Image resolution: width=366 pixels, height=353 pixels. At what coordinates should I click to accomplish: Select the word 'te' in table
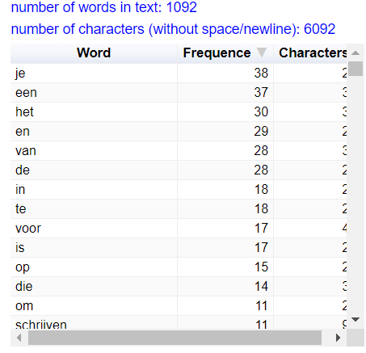pyautogui.click(x=21, y=209)
